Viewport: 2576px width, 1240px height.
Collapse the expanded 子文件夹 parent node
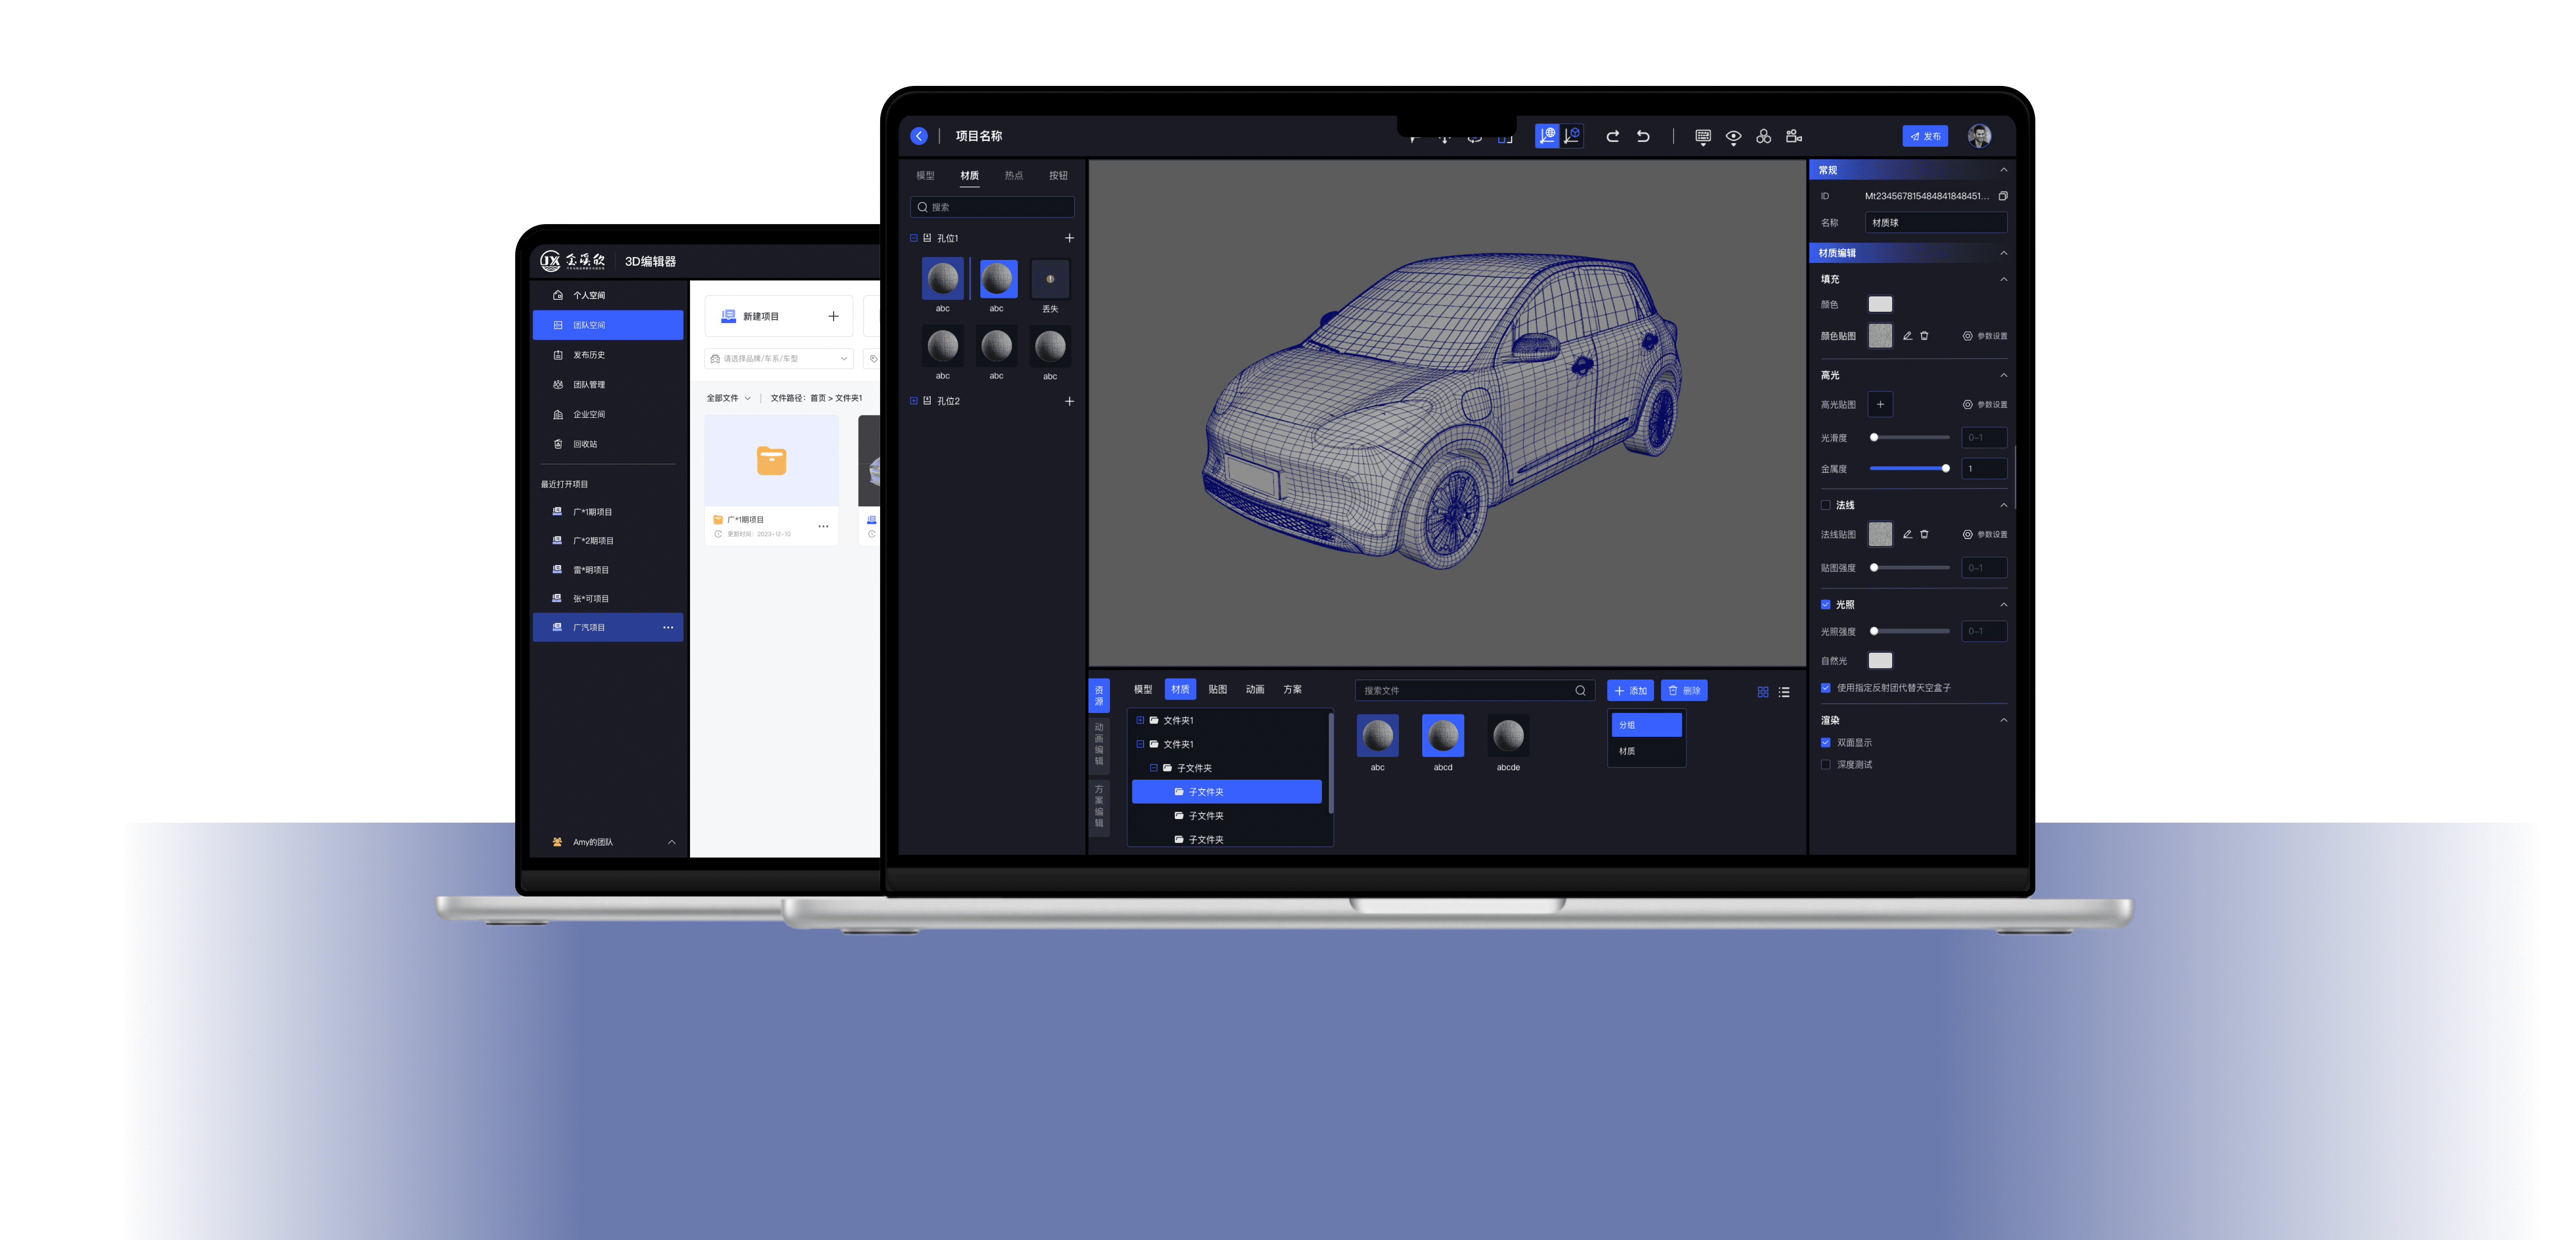pyautogui.click(x=1153, y=768)
